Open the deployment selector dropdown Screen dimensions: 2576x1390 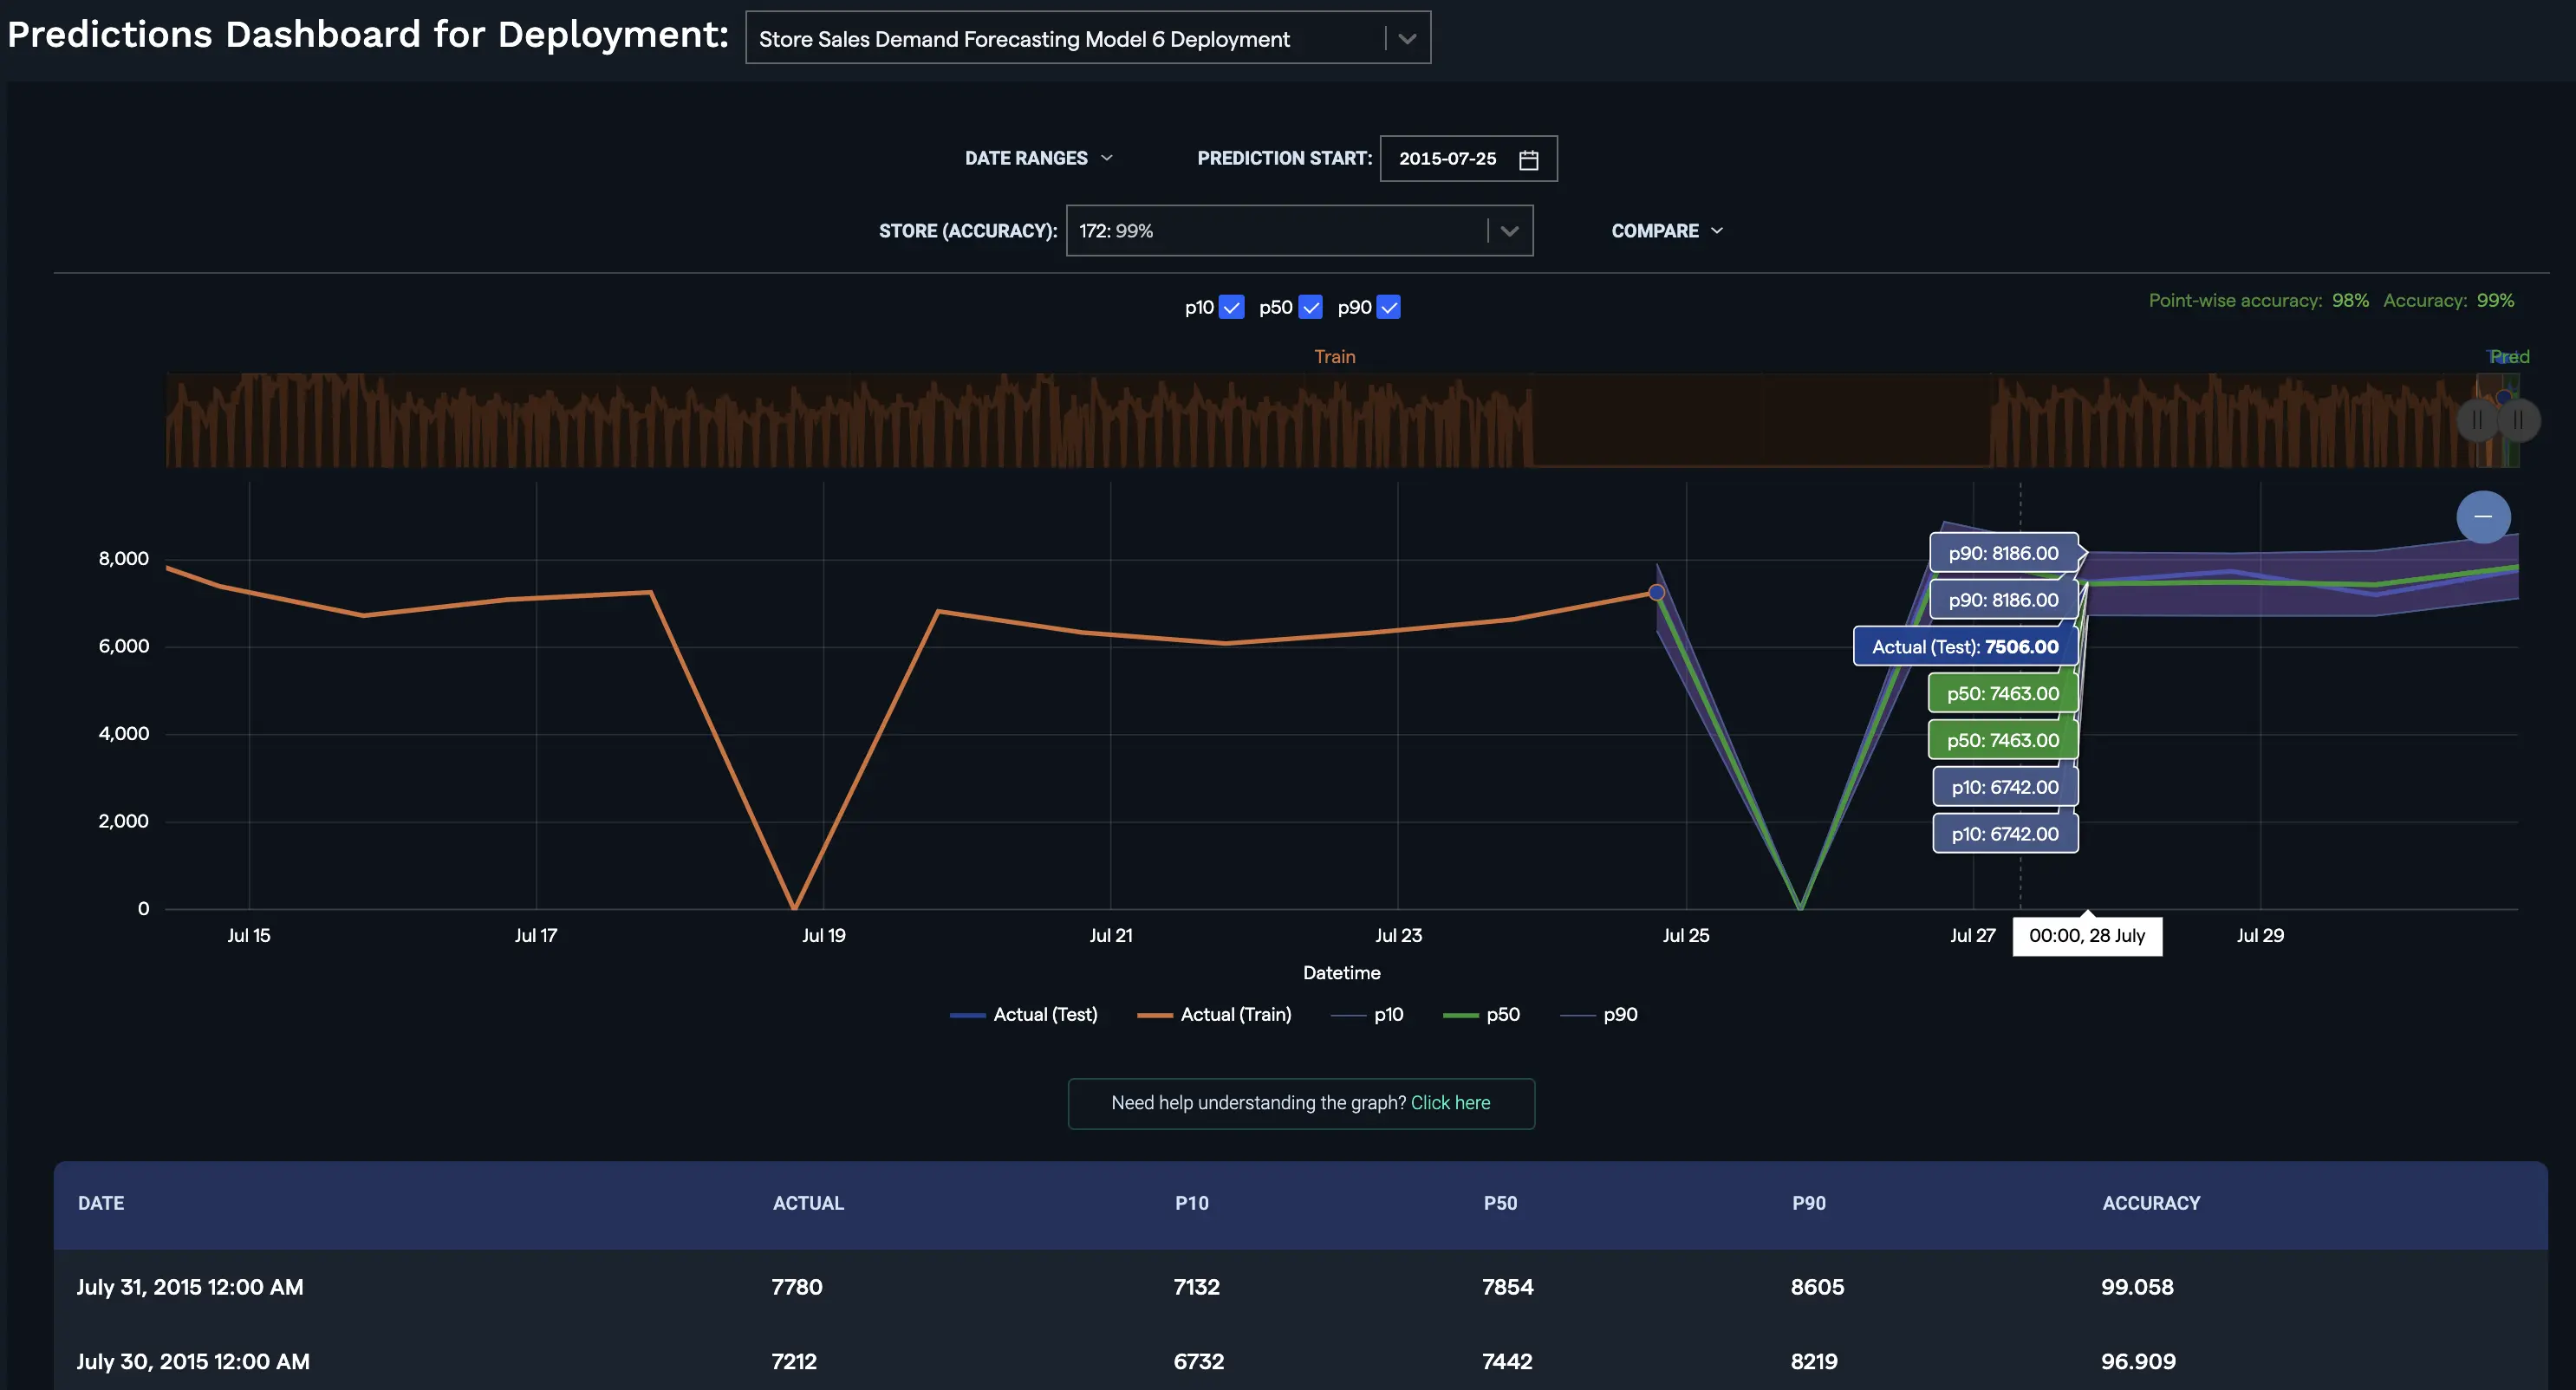(x=1408, y=38)
